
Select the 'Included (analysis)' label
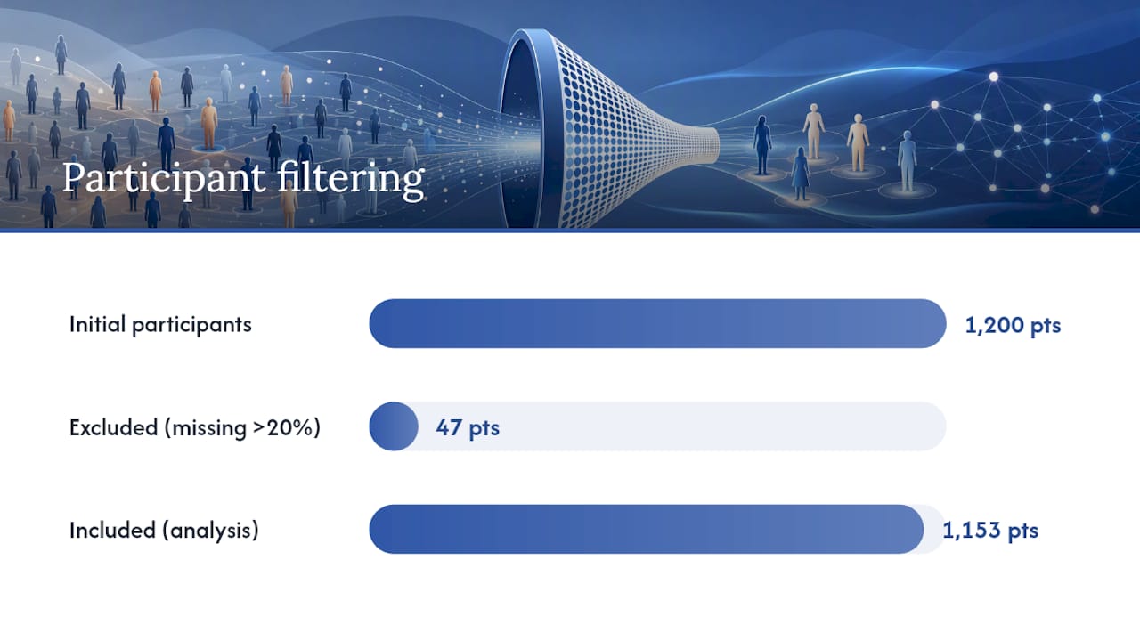pos(164,531)
